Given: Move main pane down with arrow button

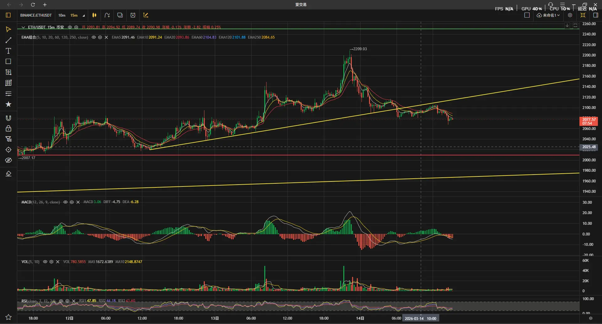Looking at the screenshot, I should 567,25.
